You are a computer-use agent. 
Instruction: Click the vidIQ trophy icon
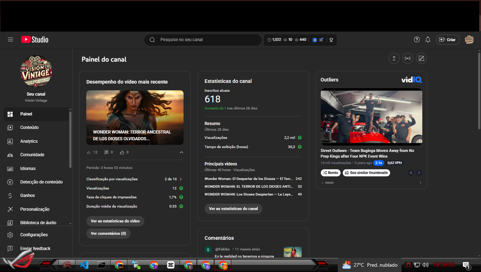(331, 40)
